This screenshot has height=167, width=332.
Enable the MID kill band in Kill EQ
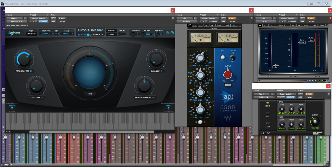(x=268, y=113)
